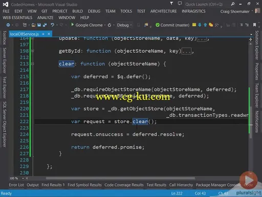Click the user account avatar picture
This screenshot has height=197, width=262.
(257, 11)
